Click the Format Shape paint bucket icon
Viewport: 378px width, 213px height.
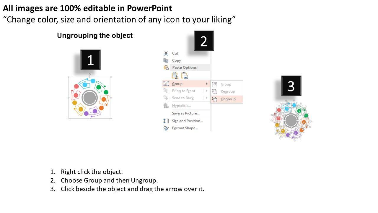[166, 128]
